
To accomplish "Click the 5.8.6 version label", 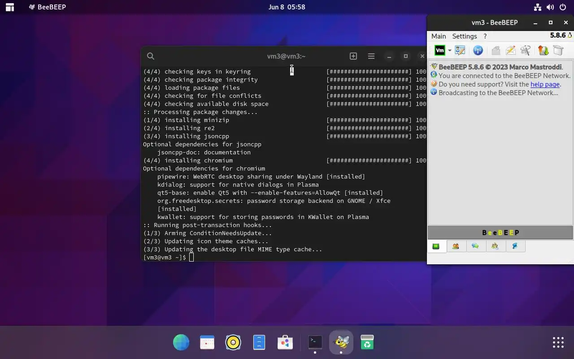I will 558,35.
